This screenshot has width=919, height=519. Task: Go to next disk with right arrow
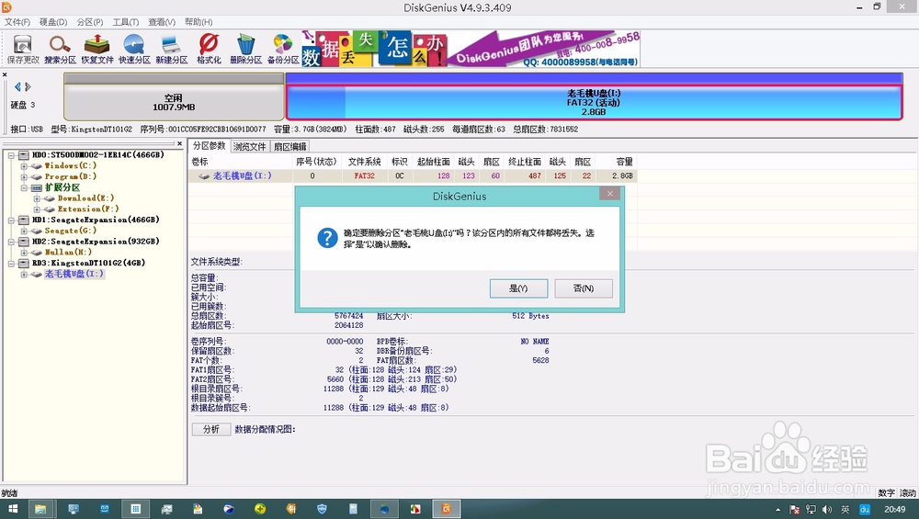point(28,86)
